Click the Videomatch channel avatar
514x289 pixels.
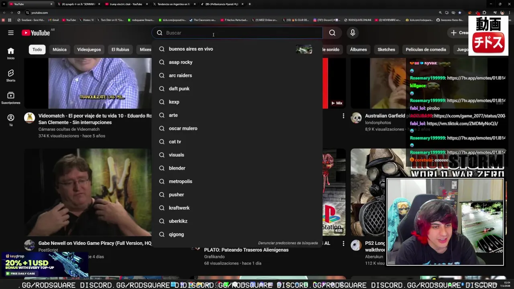pyautogui.click(x=29, y=118)
